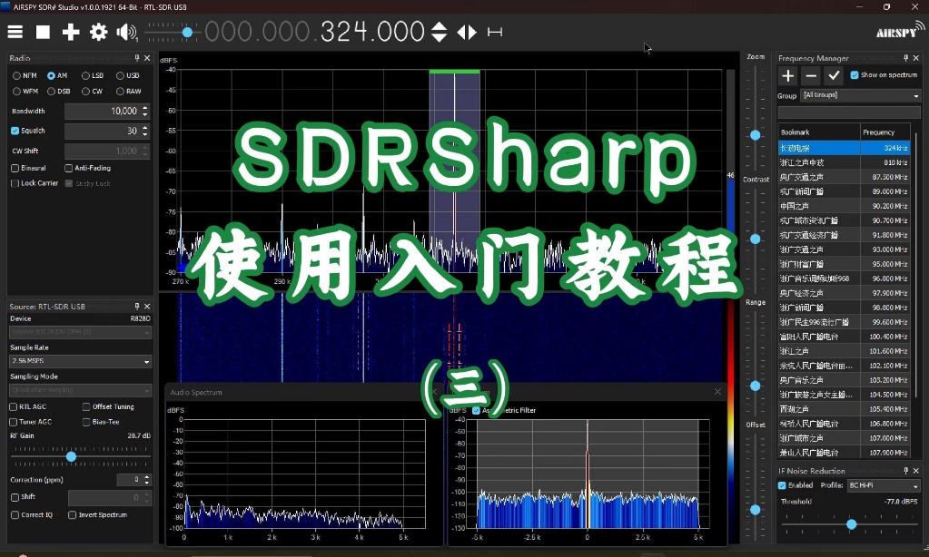Select USB demodulation mode

[120, 76]
